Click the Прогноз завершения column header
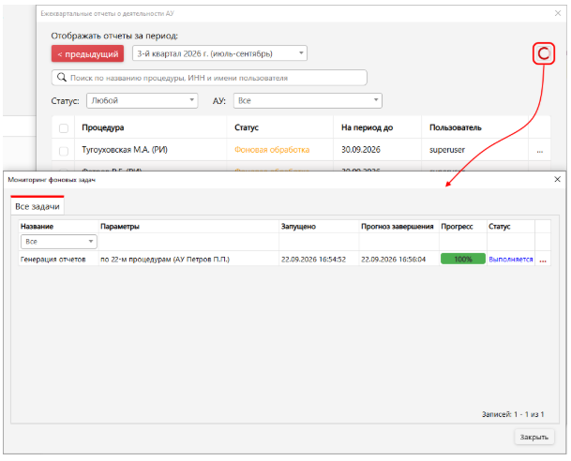The height and width of the screenshot is (461, 571). tap(397, 227)
